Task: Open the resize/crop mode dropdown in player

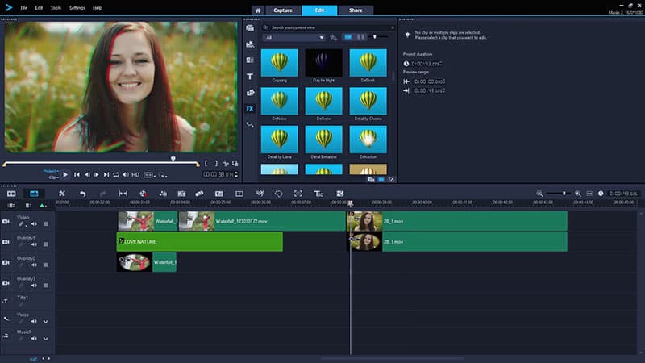Action: click(x=164, y=175)
